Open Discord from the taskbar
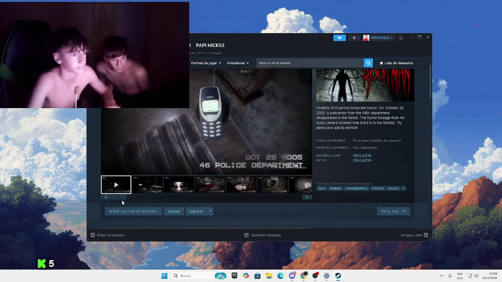This screenshot has height=282, width=502. (292, 276)
